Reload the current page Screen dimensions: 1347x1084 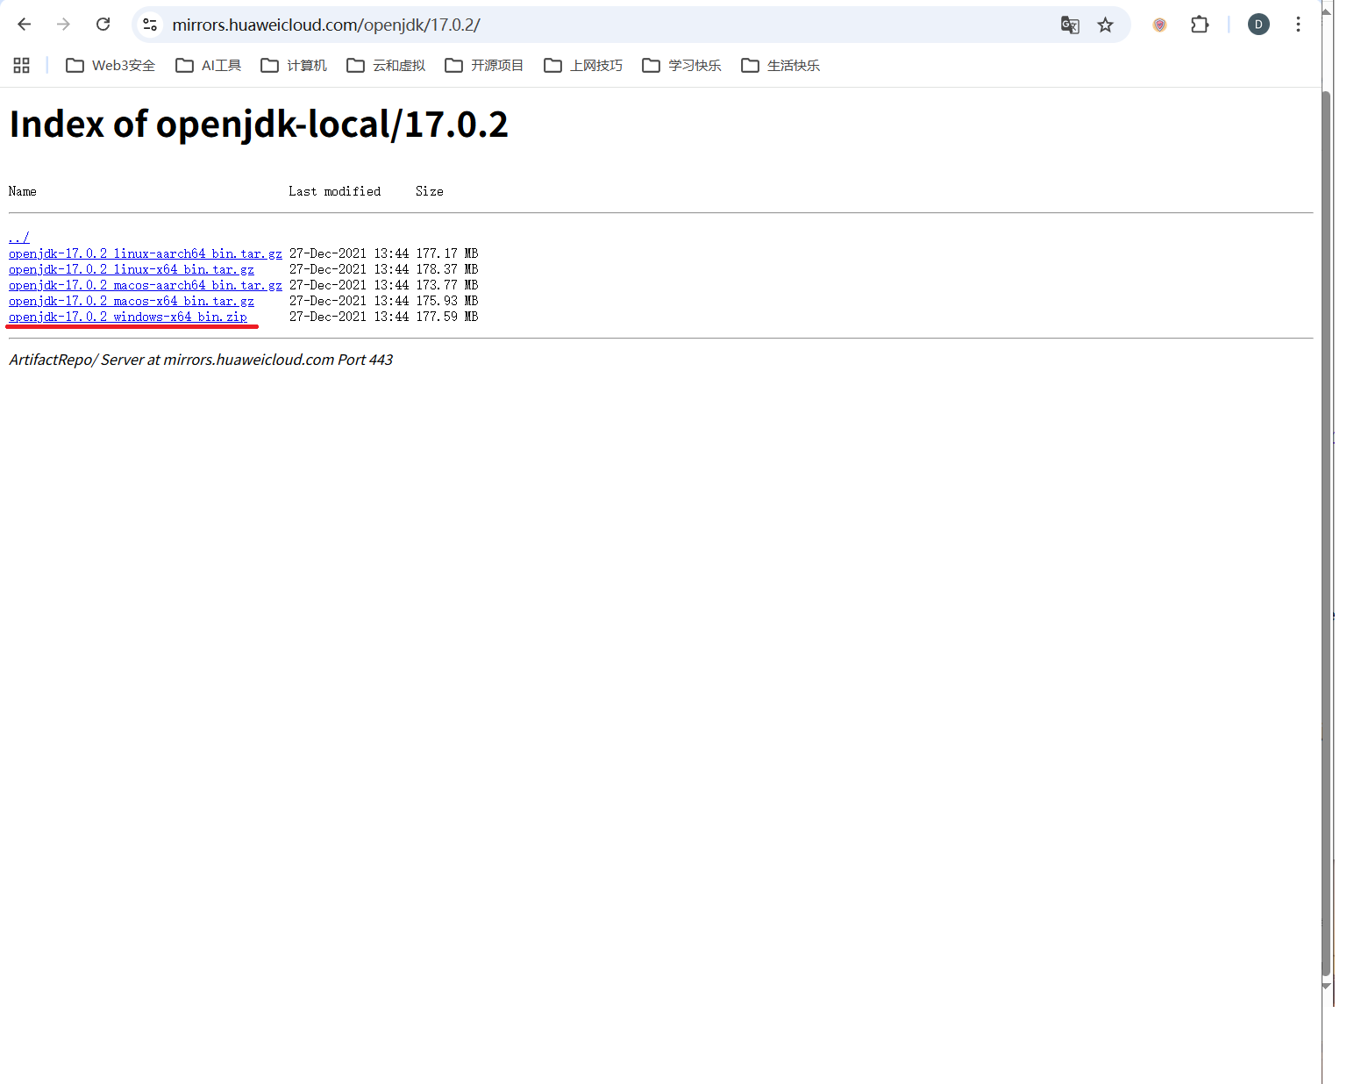tap(103, 25)
